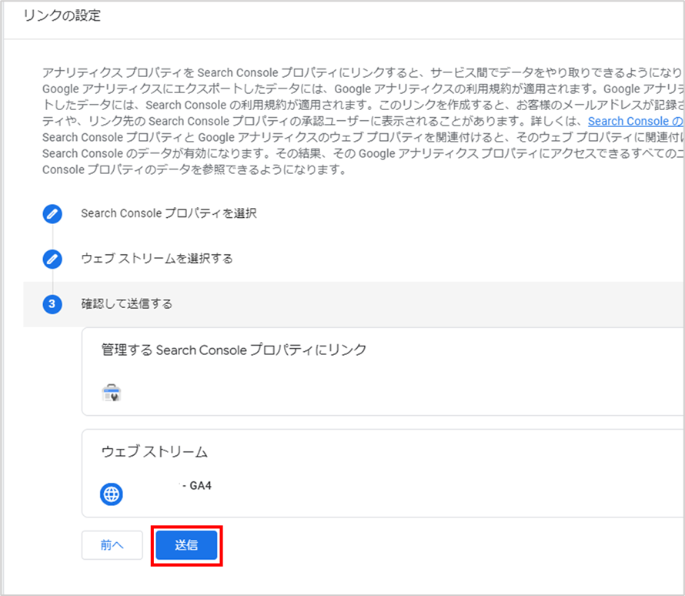Click the blue 送信 submit button
This screenshot has height=596, width=685.
[186, 545]
